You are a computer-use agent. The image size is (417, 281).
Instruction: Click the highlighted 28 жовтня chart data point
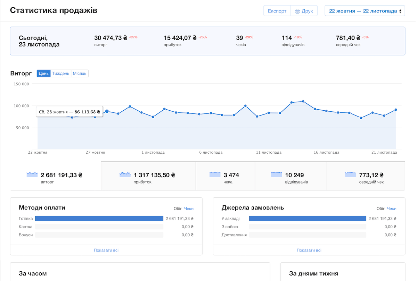click(107, 111)
